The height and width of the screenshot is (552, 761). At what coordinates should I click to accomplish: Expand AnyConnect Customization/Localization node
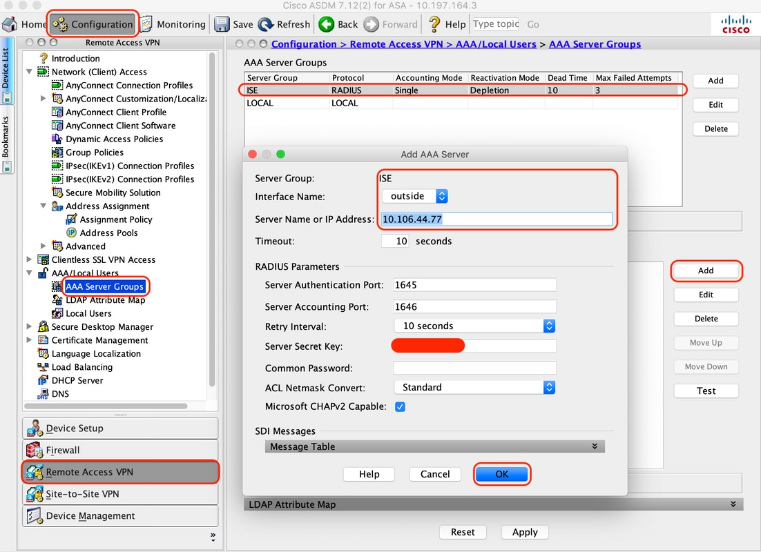44,99
